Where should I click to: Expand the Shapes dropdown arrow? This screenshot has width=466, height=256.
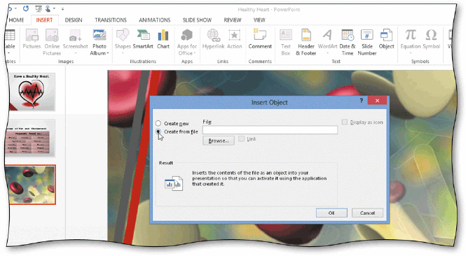[x=123, y=53]
